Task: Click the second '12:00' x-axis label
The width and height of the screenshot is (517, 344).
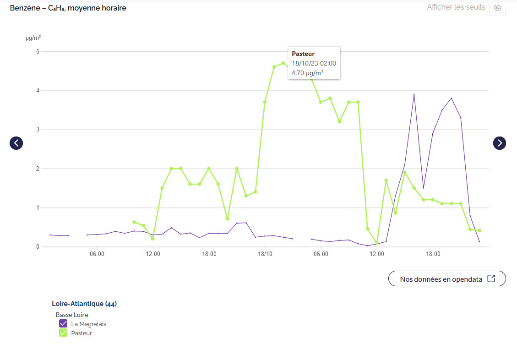Action: (x=377, y=254)
